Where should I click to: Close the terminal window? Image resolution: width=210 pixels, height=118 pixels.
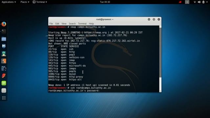159,19
